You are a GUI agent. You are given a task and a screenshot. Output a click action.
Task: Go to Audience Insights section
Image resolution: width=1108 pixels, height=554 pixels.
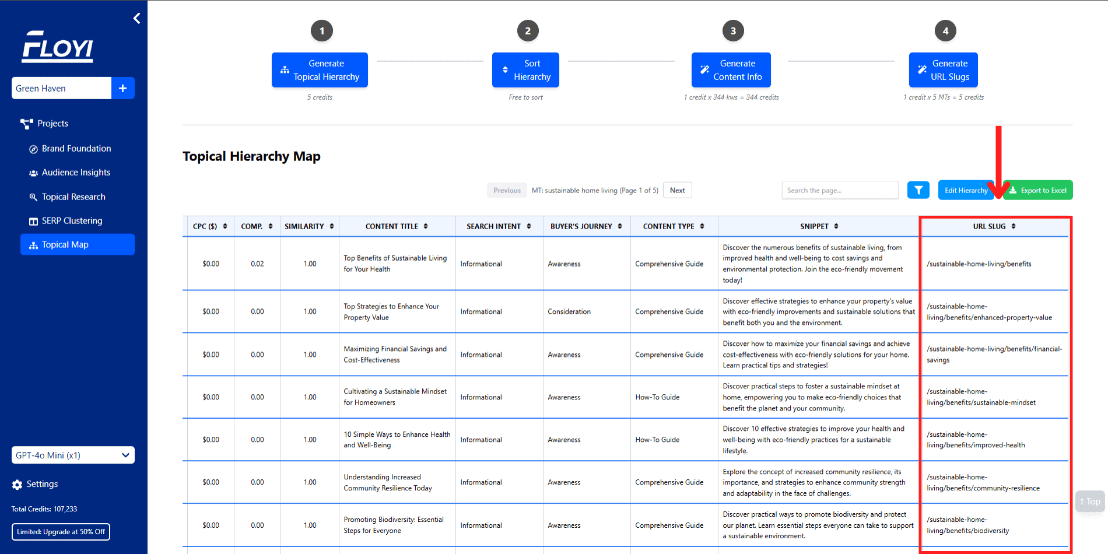tap(76, 173)
